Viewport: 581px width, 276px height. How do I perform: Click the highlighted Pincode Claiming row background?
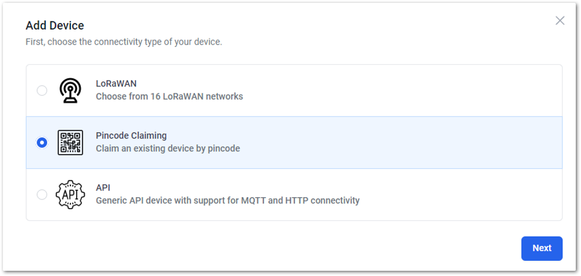tap(400, 143)
